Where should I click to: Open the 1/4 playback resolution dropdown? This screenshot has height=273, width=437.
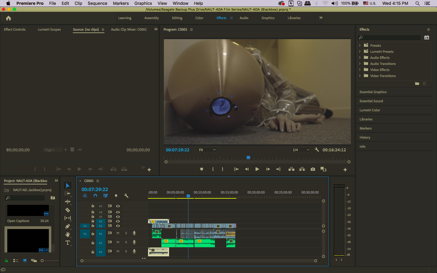[x=301, y=150]
